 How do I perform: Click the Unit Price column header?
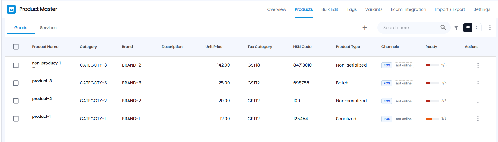214,47
